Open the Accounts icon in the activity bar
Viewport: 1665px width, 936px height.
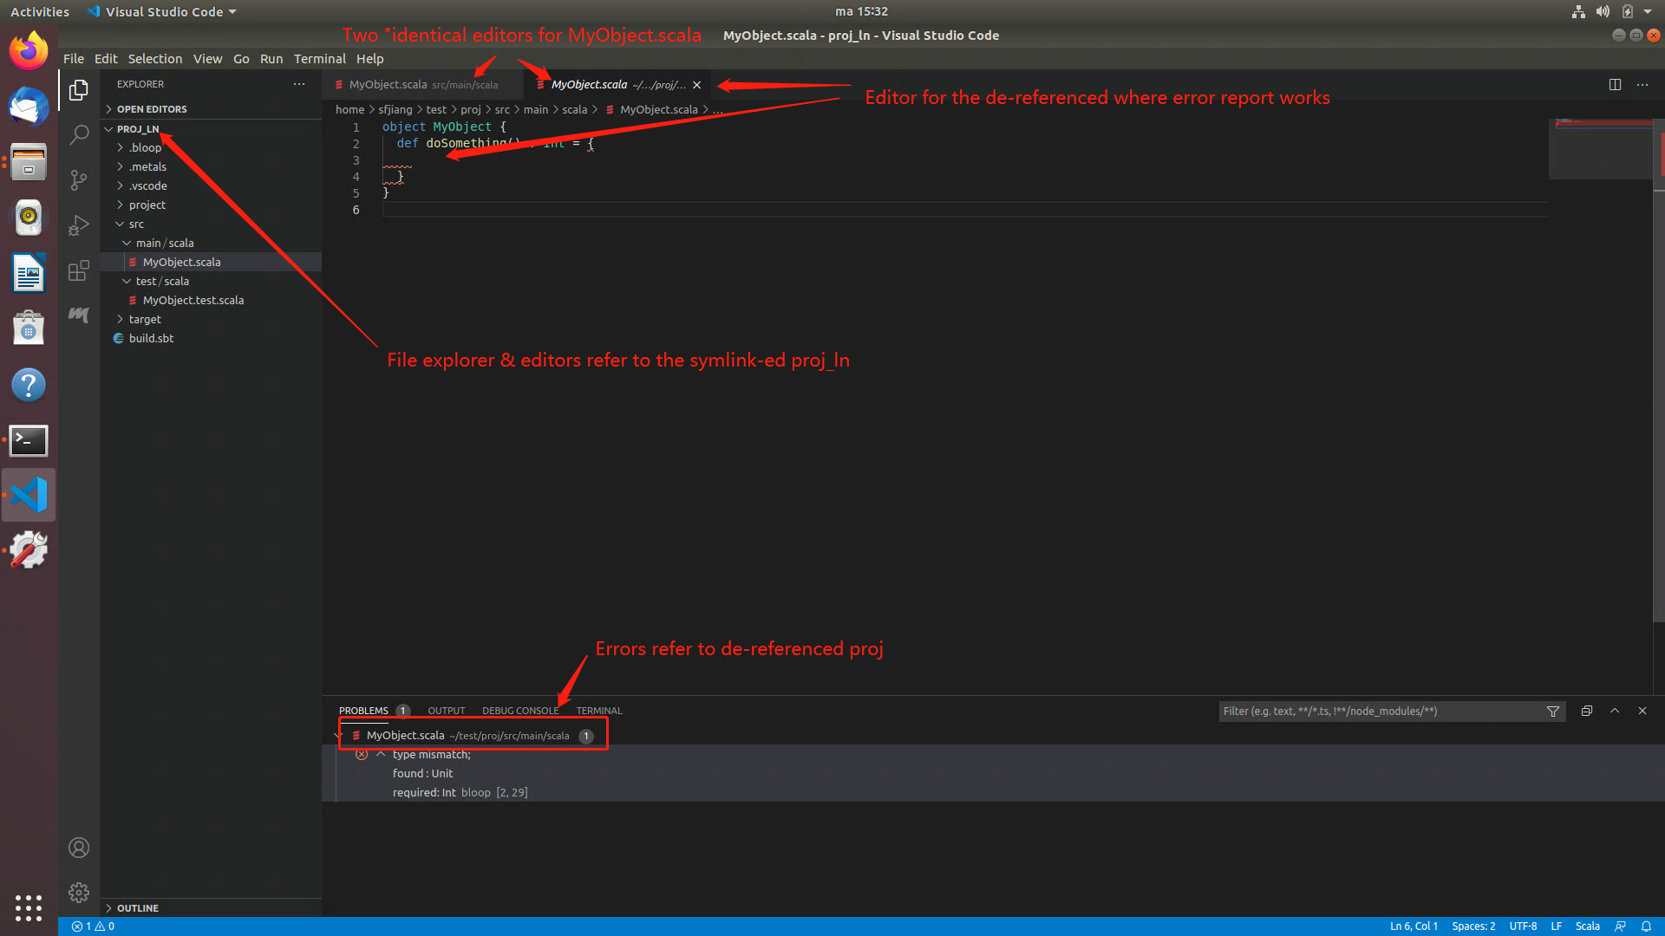[x=79, y=848]
